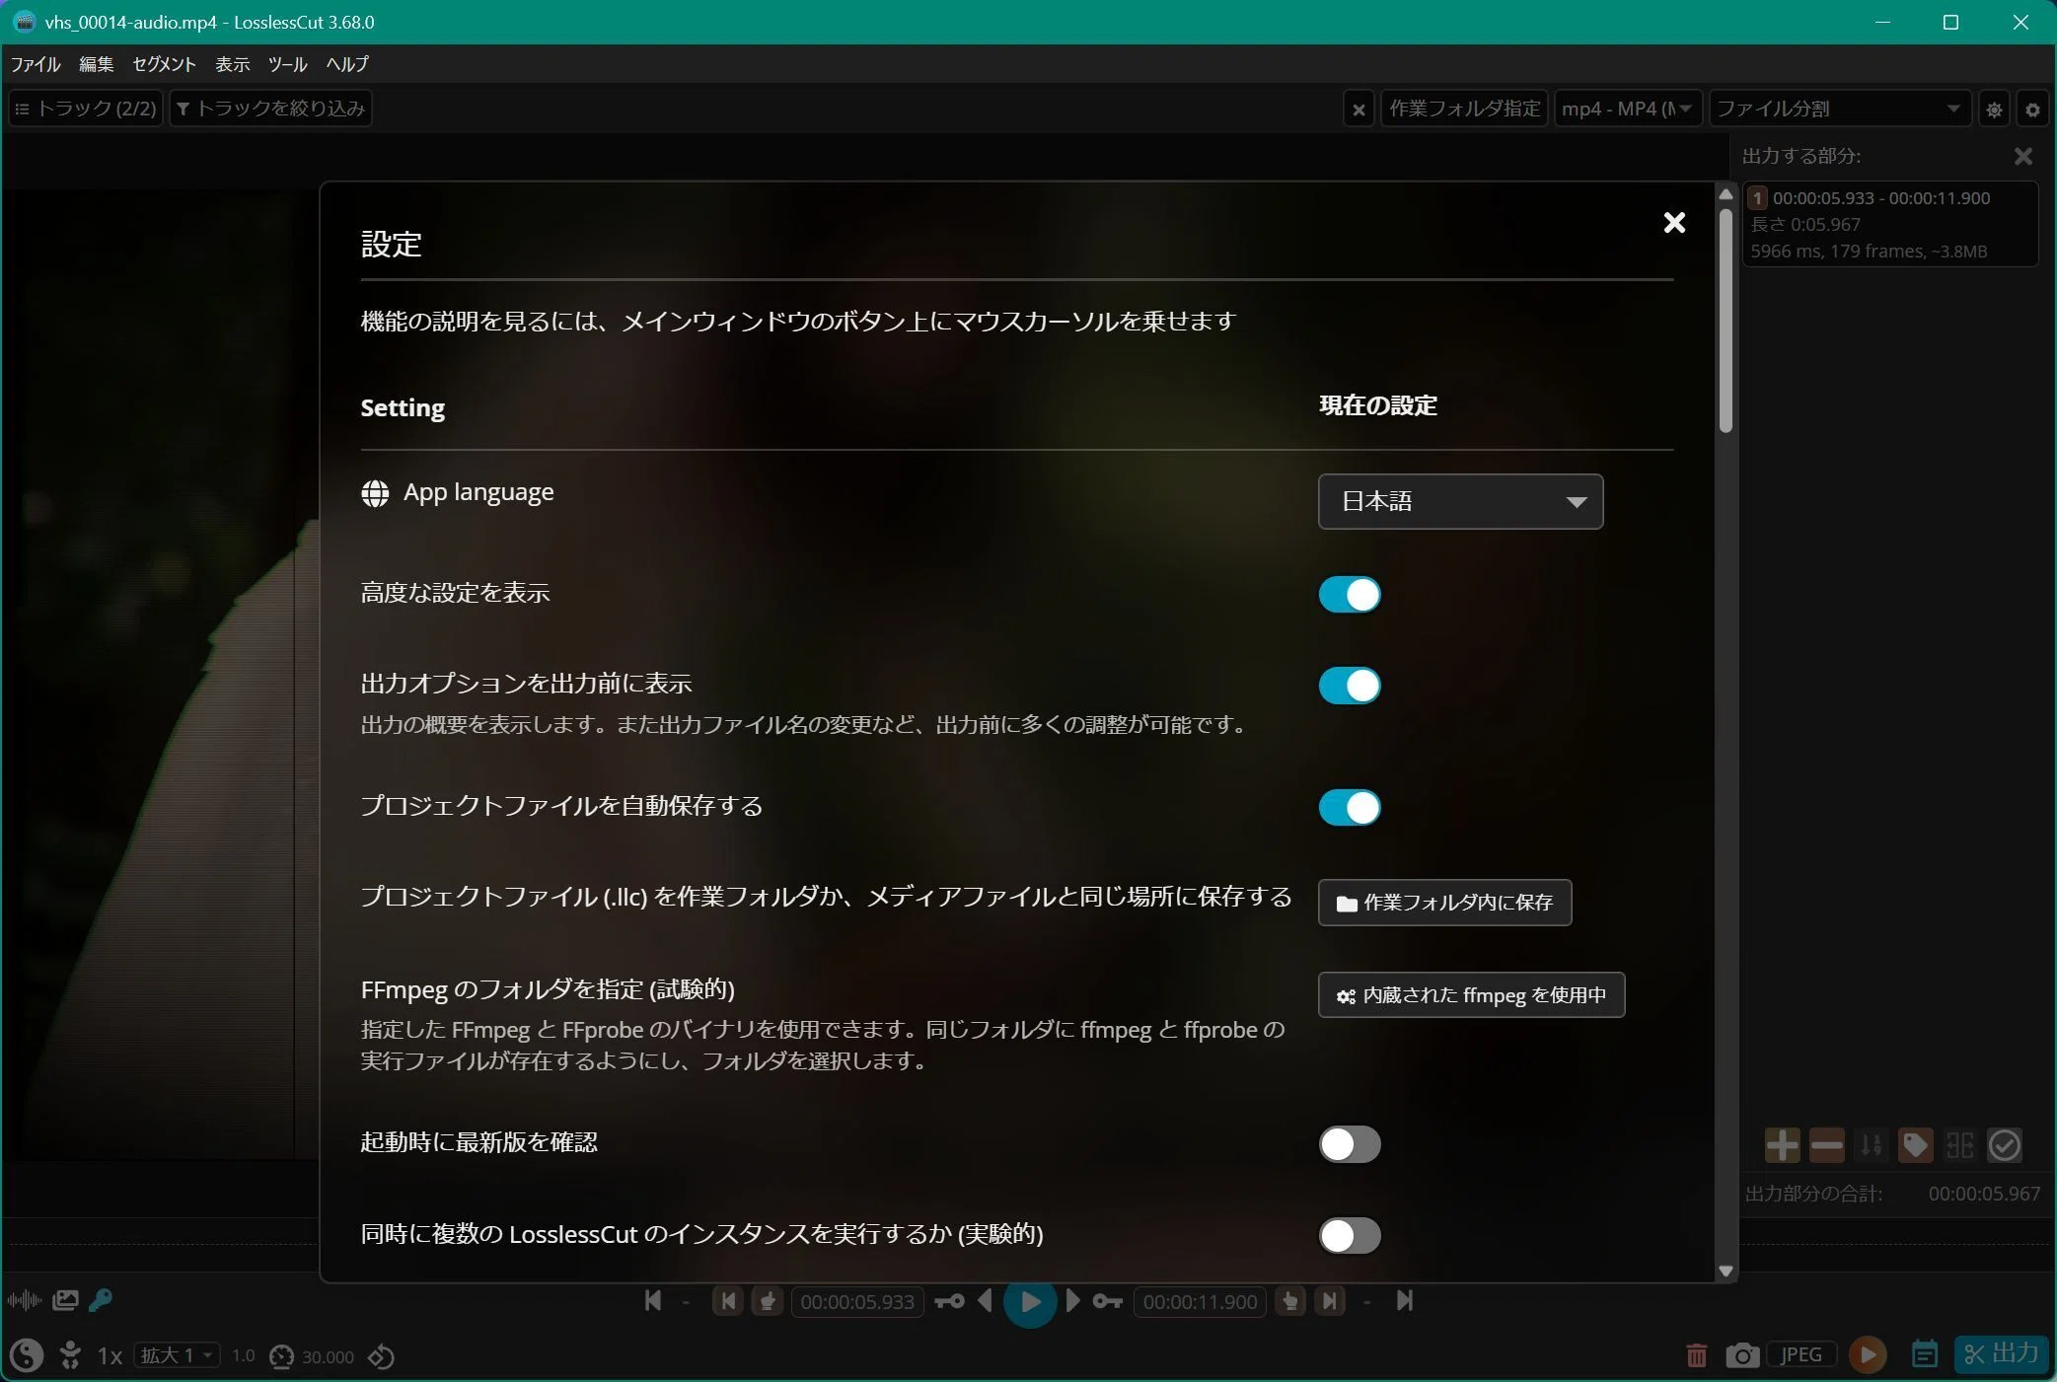
Task: Click the yin-yang invert segments icon
Action: 27,1355
